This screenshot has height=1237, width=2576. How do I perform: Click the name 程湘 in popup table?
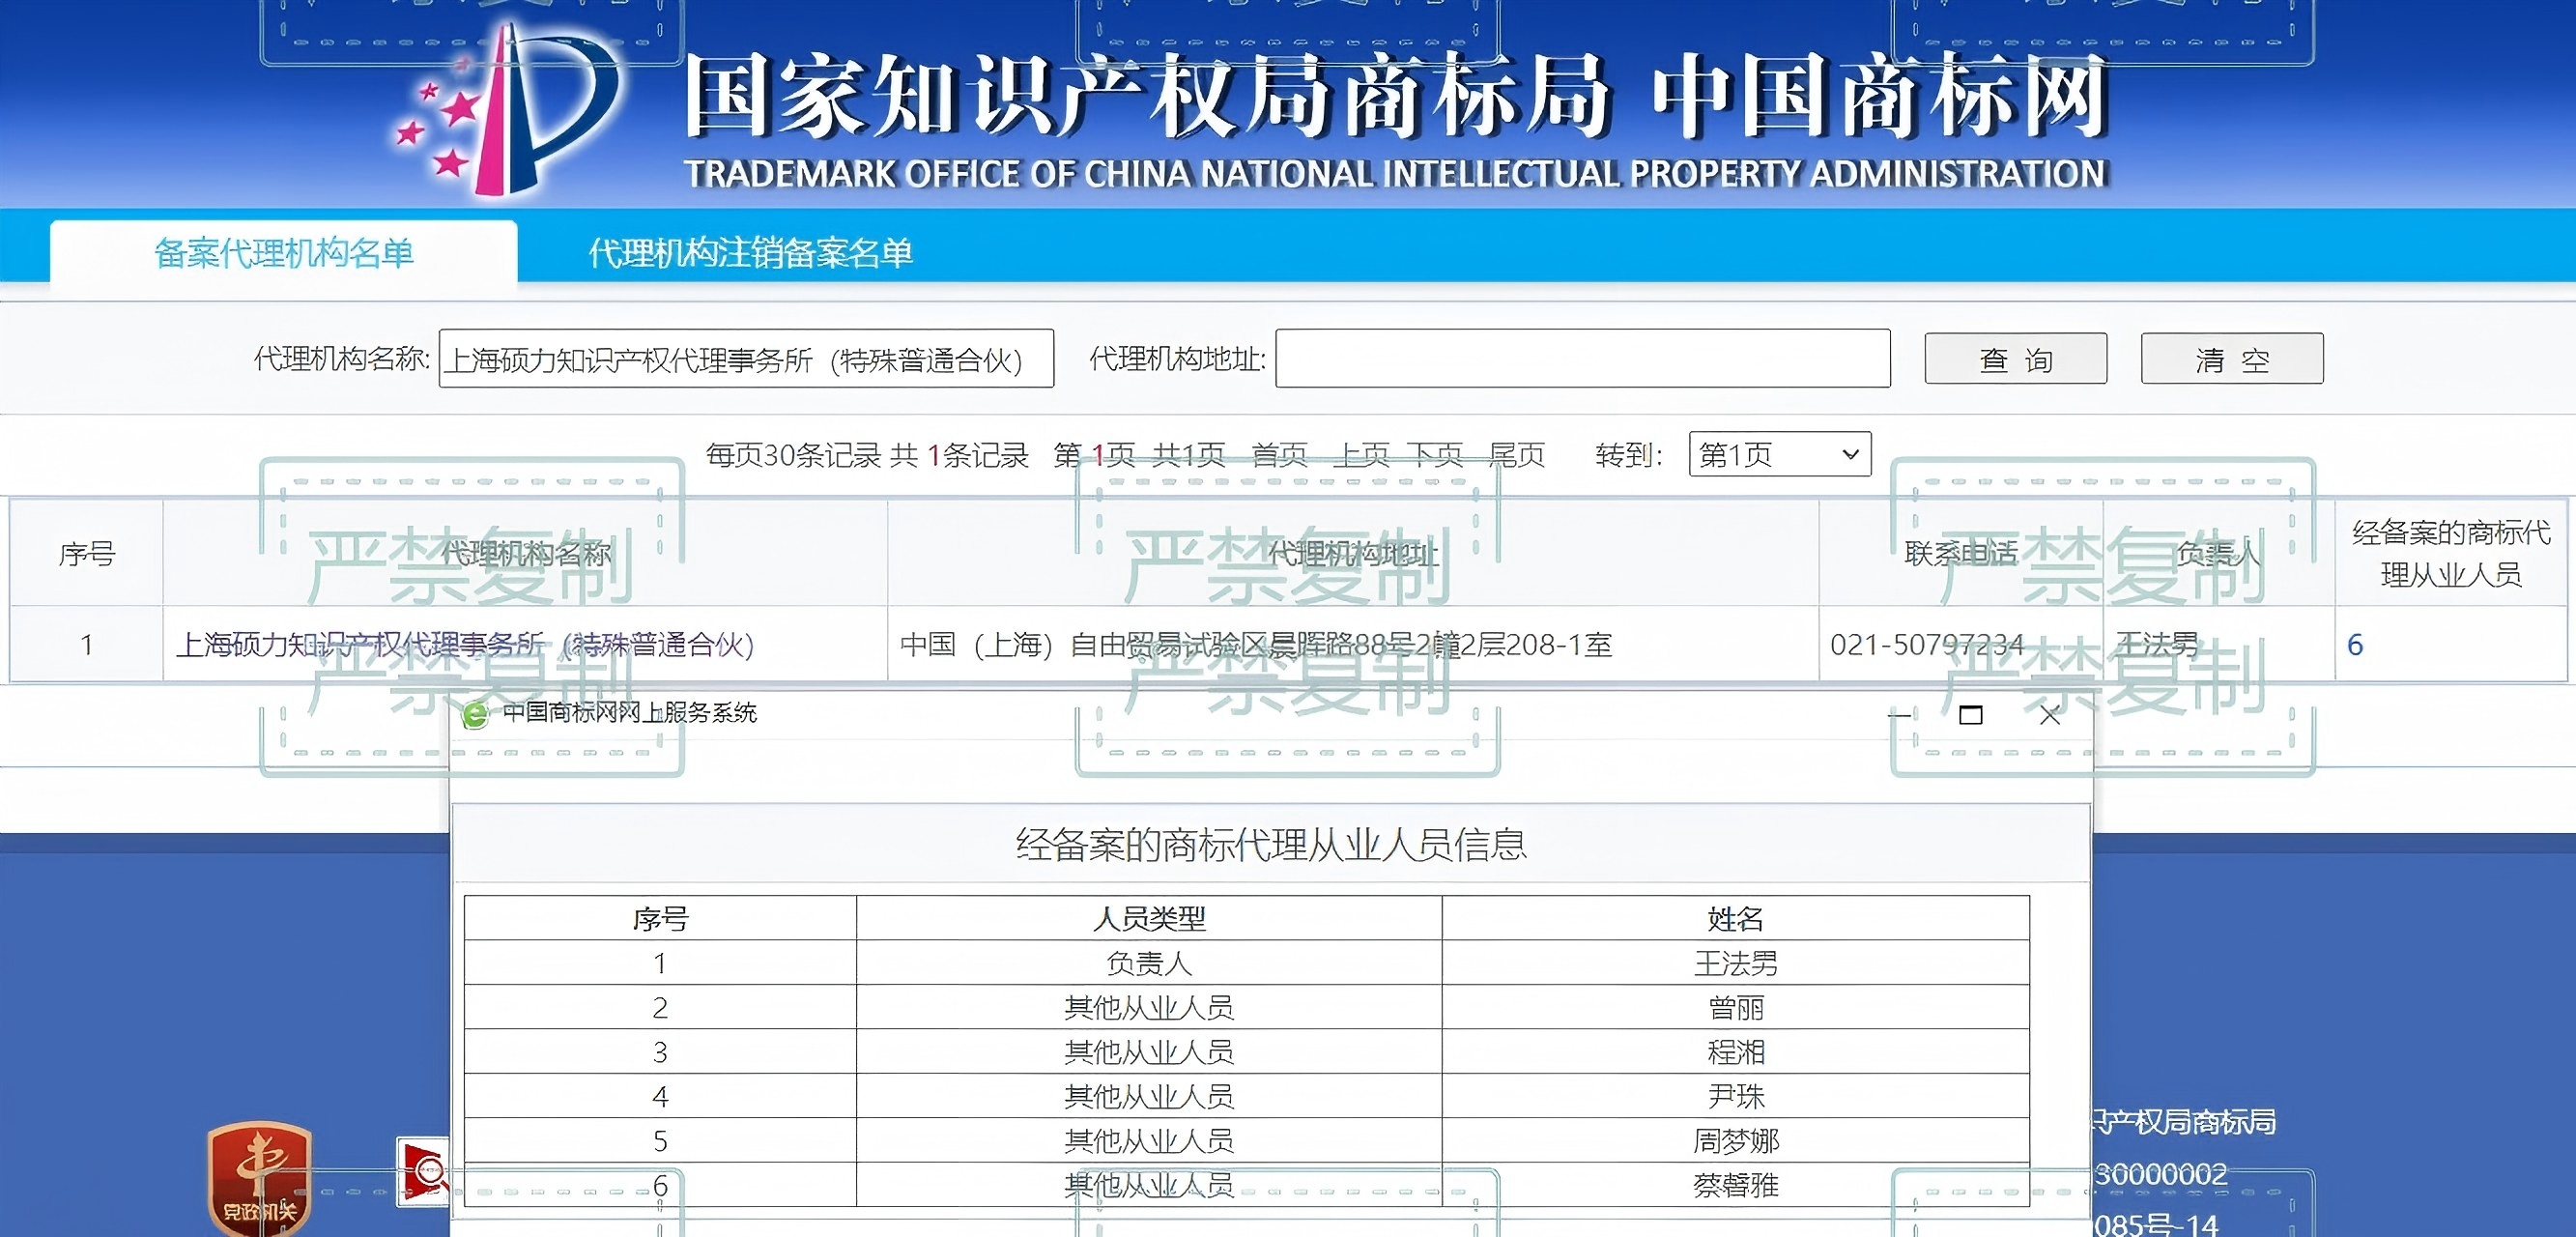coord(1735,1052)
